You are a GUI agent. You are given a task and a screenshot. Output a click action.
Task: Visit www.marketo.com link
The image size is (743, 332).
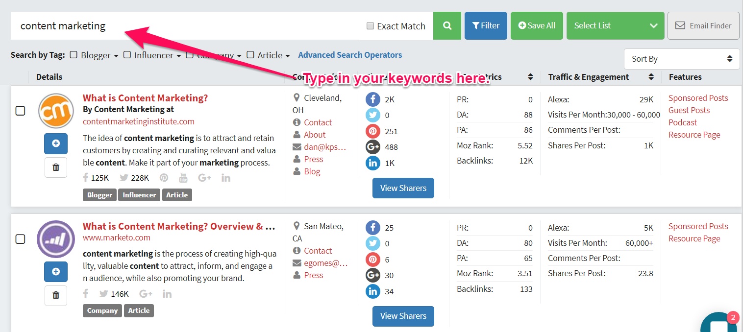pos(117,237)
